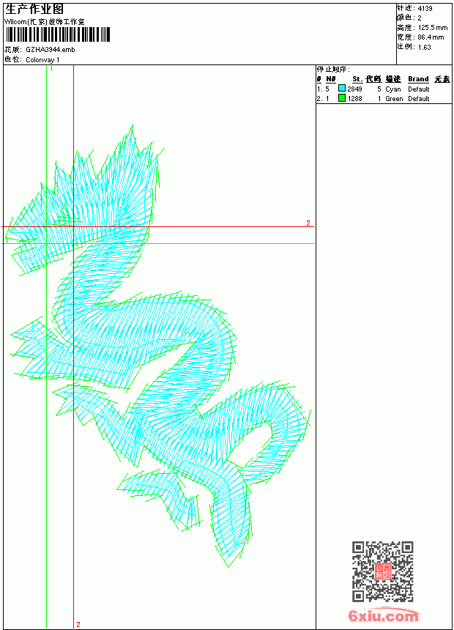Click the production worksheet title heading

(34, 10)
